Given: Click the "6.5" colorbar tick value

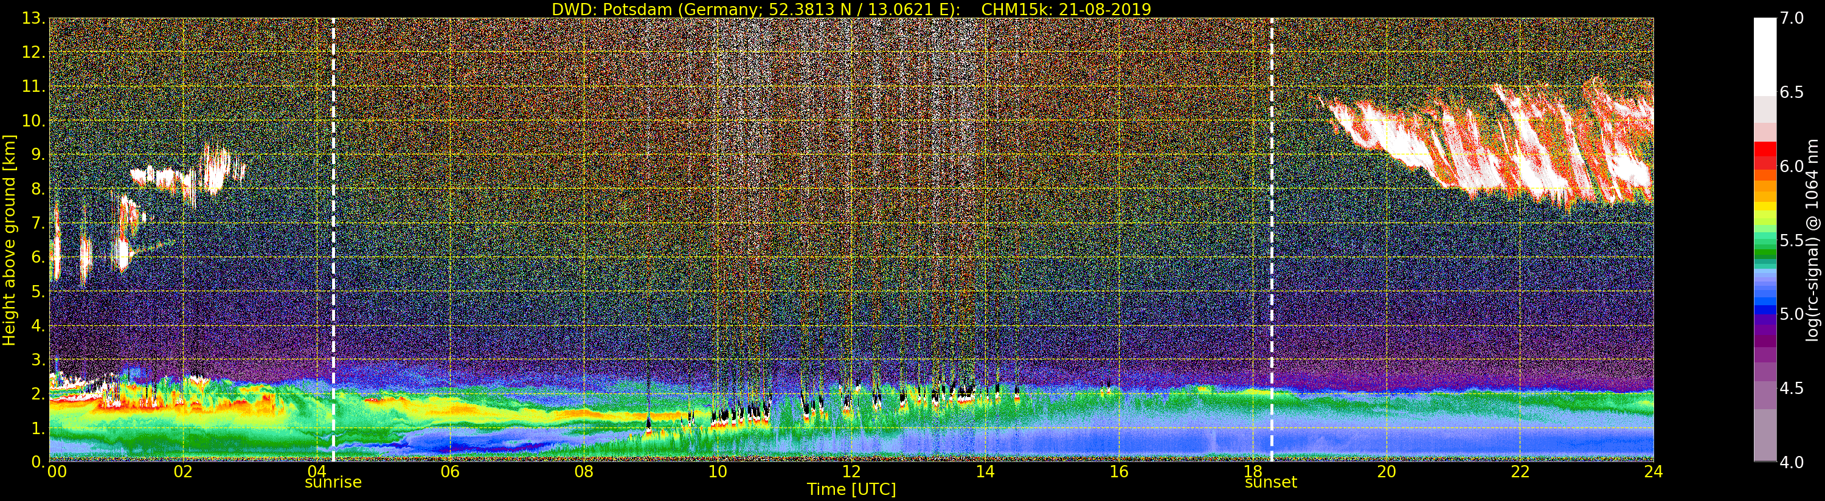Looking at the screenshot, I should tap(1792, 92).
